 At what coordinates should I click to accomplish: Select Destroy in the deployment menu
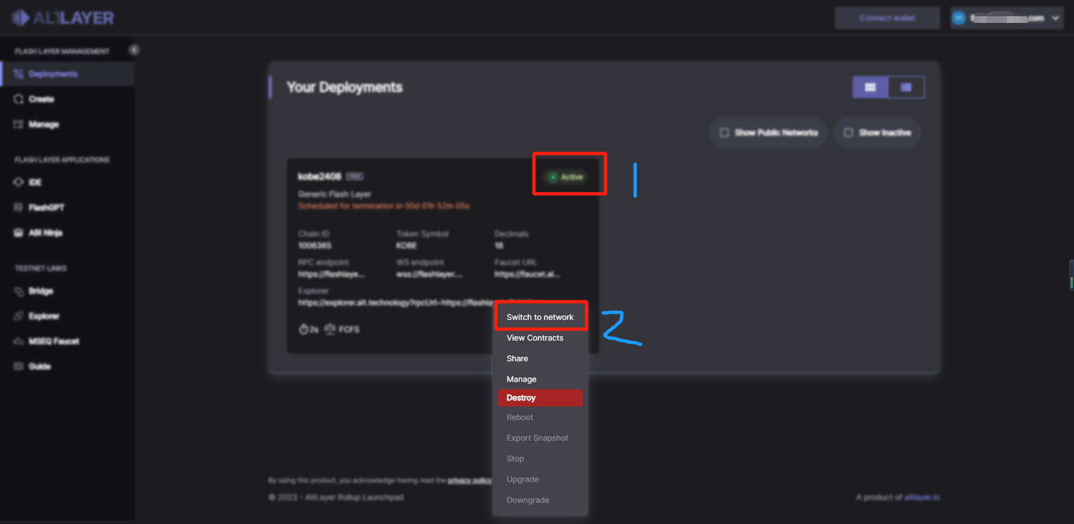521,398
